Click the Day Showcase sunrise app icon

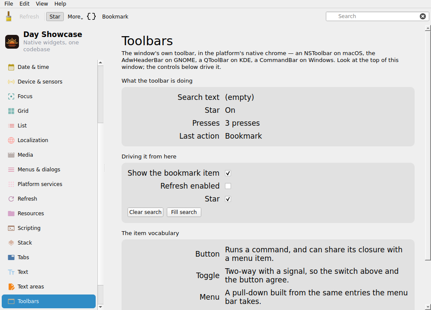tap(12, 42)
